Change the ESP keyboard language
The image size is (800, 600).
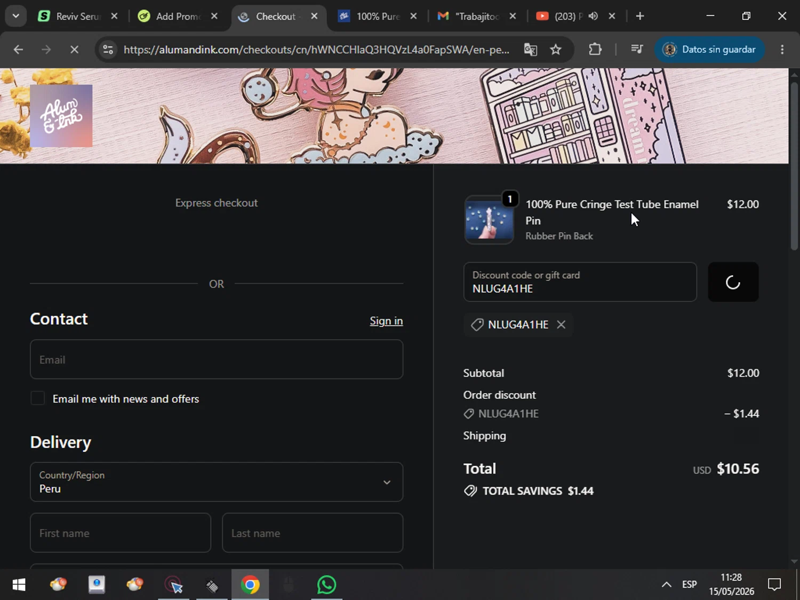[x=690, y=585]
